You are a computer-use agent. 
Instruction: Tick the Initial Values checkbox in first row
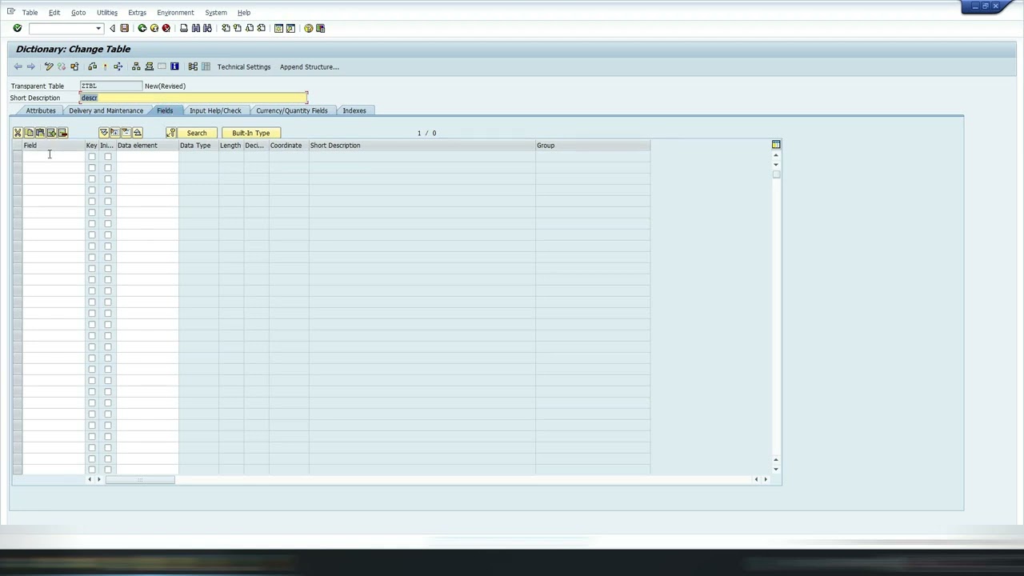coord(108,157)
